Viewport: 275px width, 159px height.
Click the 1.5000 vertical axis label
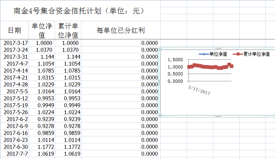click(175, 60)
